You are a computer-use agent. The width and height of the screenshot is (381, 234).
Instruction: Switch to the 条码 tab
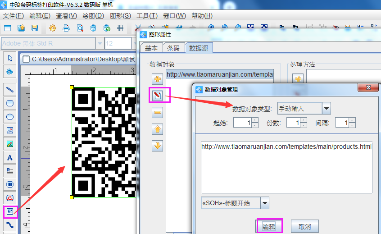pos(173,48)
